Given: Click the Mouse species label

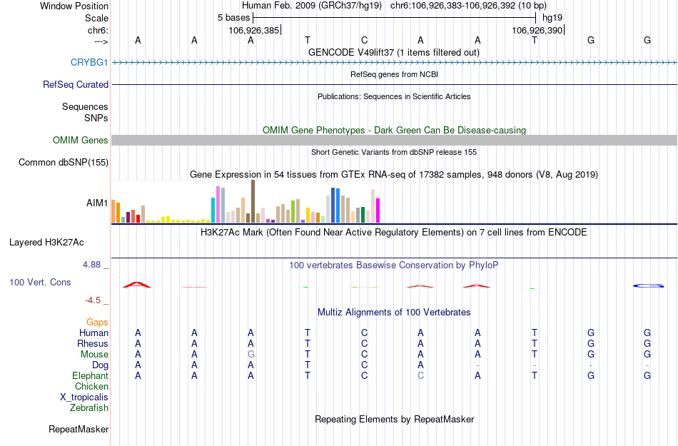Looking at the screenshot, I should (x=94, y=354).
